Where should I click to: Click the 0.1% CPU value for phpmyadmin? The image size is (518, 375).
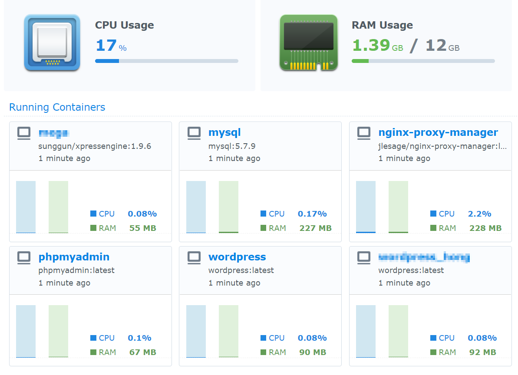tap(139, 338)
